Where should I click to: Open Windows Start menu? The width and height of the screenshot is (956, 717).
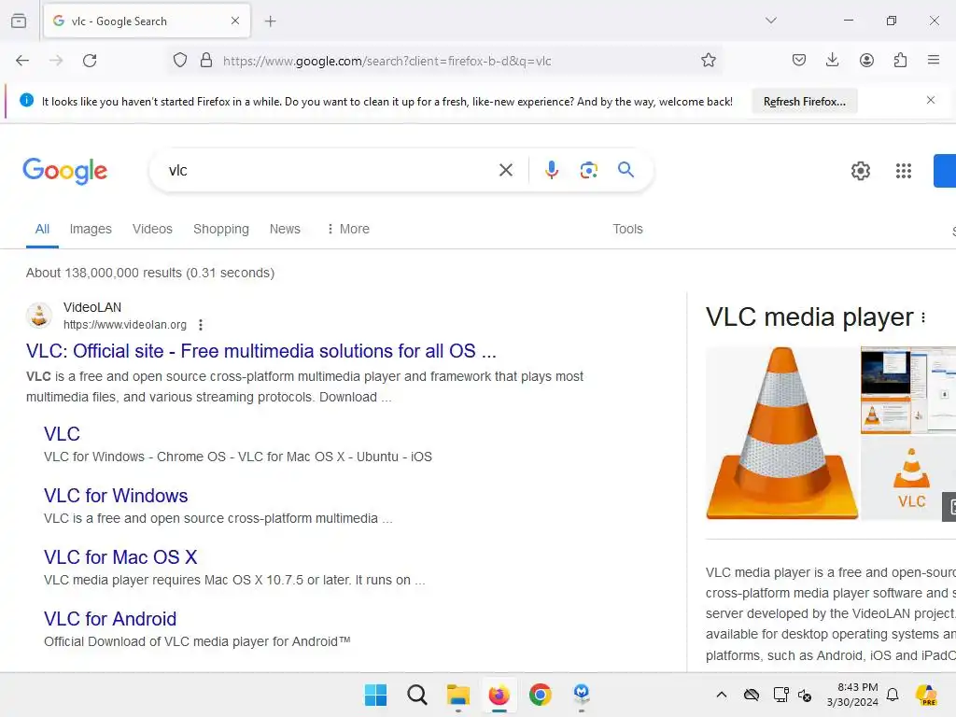tap(375, 695)
